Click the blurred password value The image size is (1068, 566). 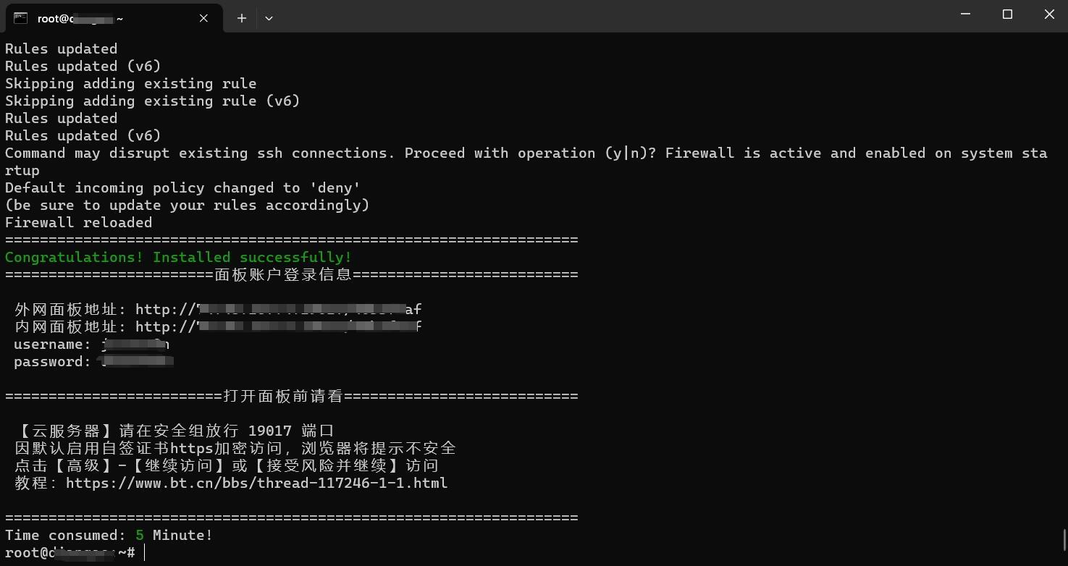point(138,361)
